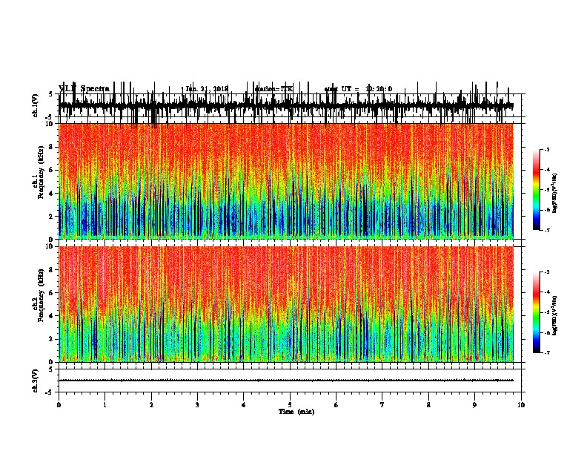Click the "10" tick on the time axis
The height and width of the screenshot is (454, 587).
tap(521, 405)
